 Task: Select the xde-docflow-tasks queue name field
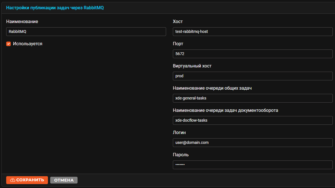253,121
